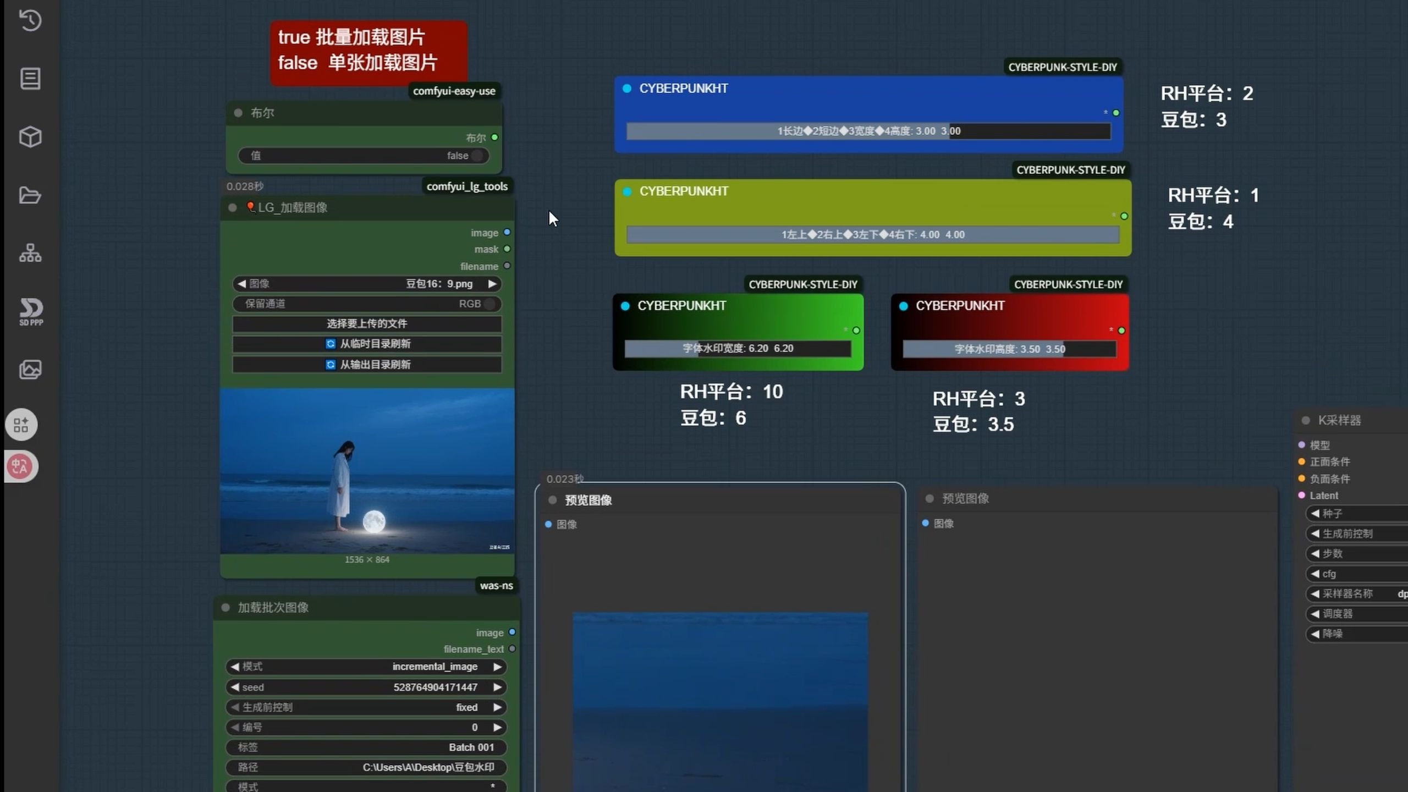Open the history icon in sidebar
This screenshot has height=792, width=1408.
click(x=30, y=20)
